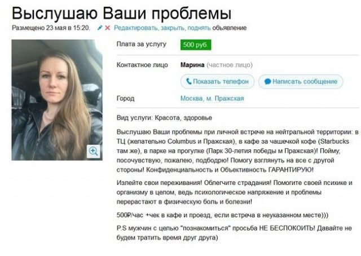
Task: Click the 500₽/час price line in description
Action: pyautogui.click(x=222, y=215)
